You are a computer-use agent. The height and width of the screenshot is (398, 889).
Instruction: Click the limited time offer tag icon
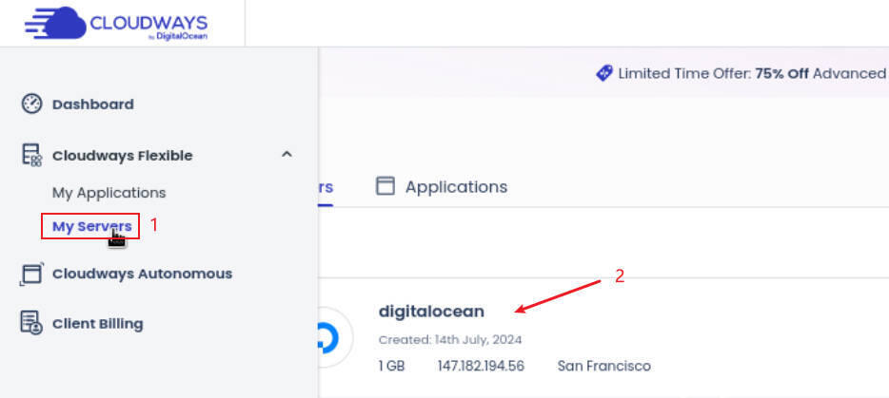[604, 73]
